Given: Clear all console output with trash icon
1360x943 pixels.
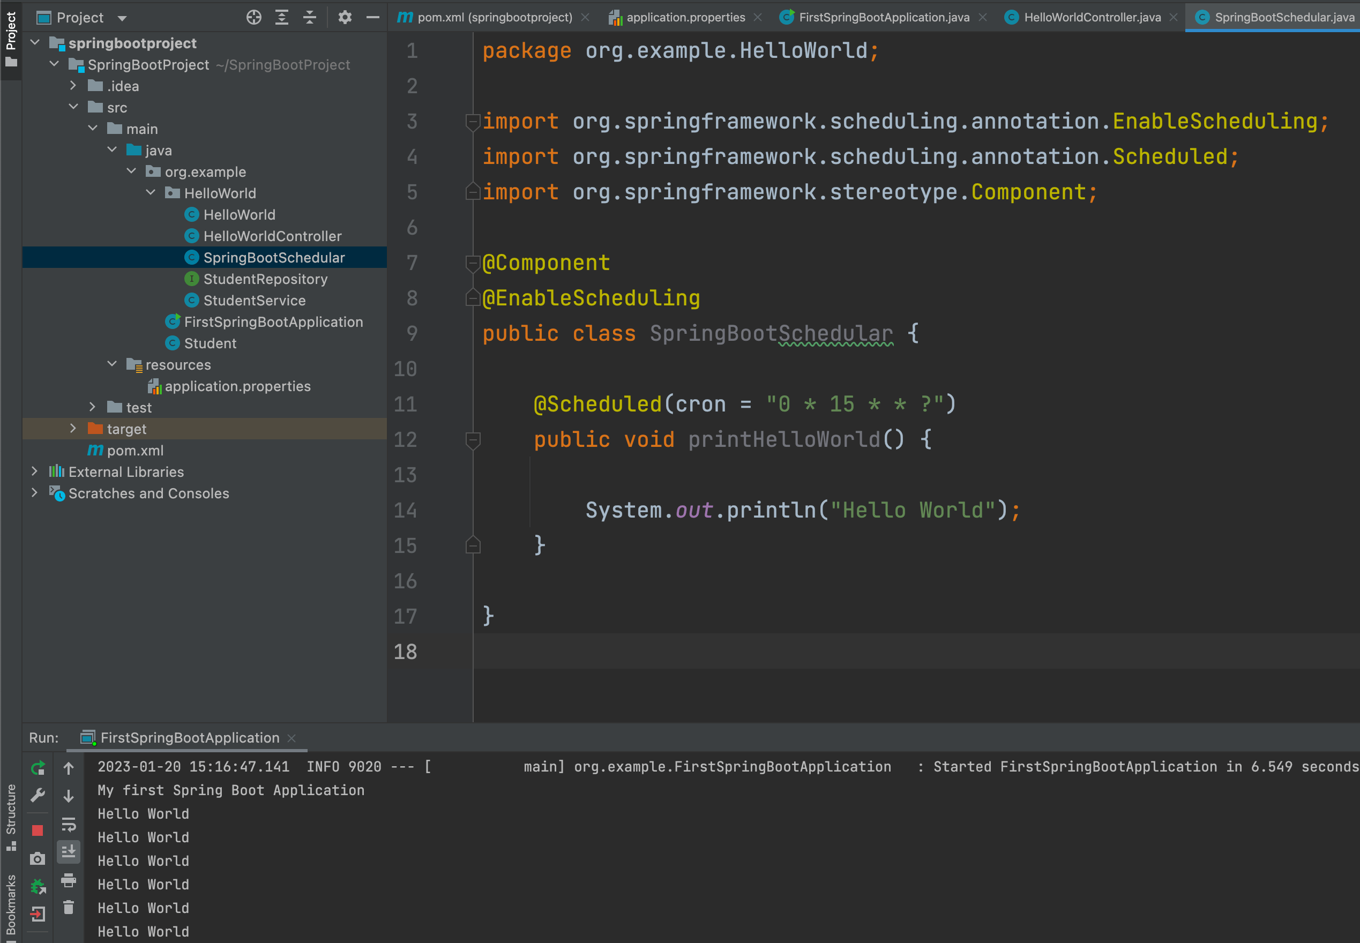Looking at the screenshot, I should pyautogui.click(x=69, y=906).
